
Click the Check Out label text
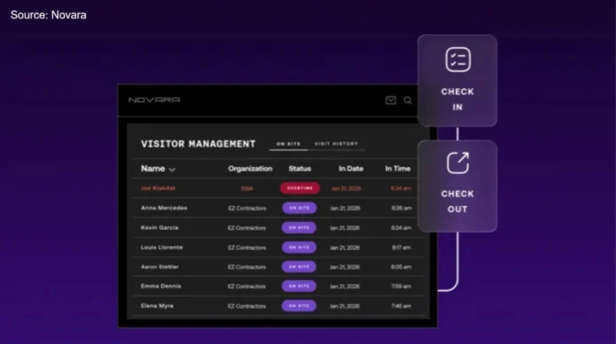(458, 202)
